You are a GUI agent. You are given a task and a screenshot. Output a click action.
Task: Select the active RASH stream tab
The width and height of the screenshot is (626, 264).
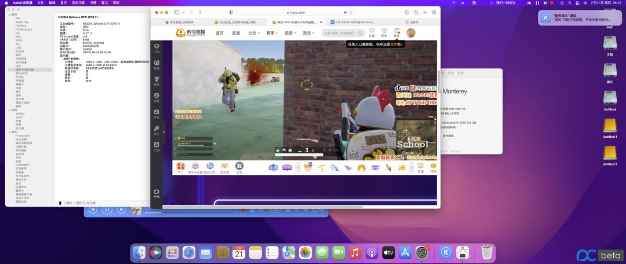[294, 23]
